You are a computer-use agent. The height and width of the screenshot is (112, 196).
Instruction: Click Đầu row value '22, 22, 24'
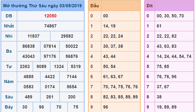[113, 36]
